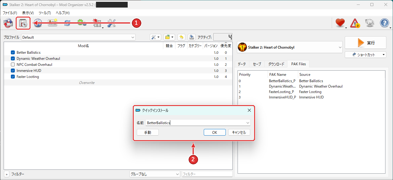Click the キャンセル button
The width and height of the screenshot is (393, 180).
[x=239, y=132]
